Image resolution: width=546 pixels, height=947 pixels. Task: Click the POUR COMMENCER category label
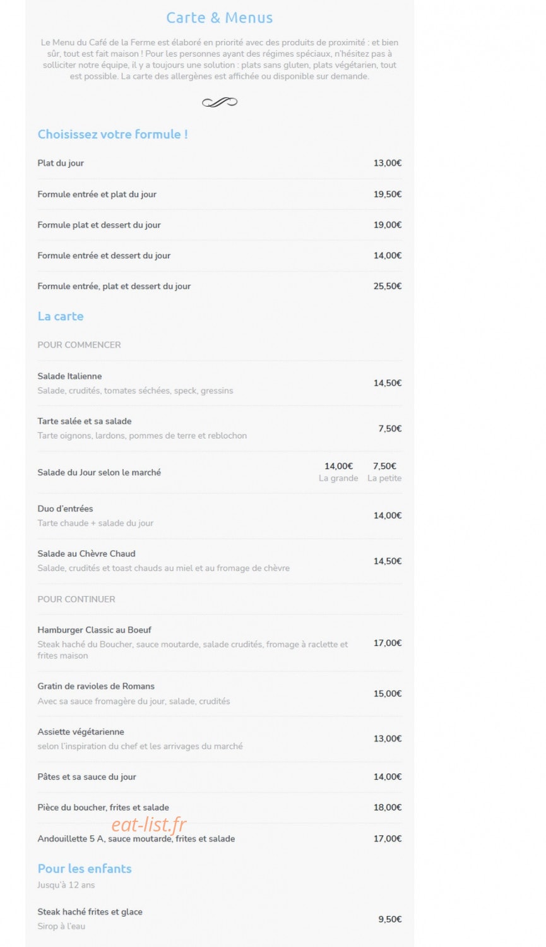pos(79,345)
